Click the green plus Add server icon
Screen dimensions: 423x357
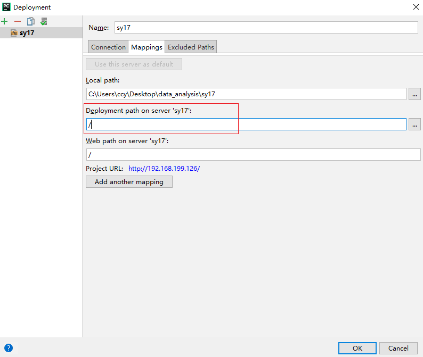tap(5, 22)
